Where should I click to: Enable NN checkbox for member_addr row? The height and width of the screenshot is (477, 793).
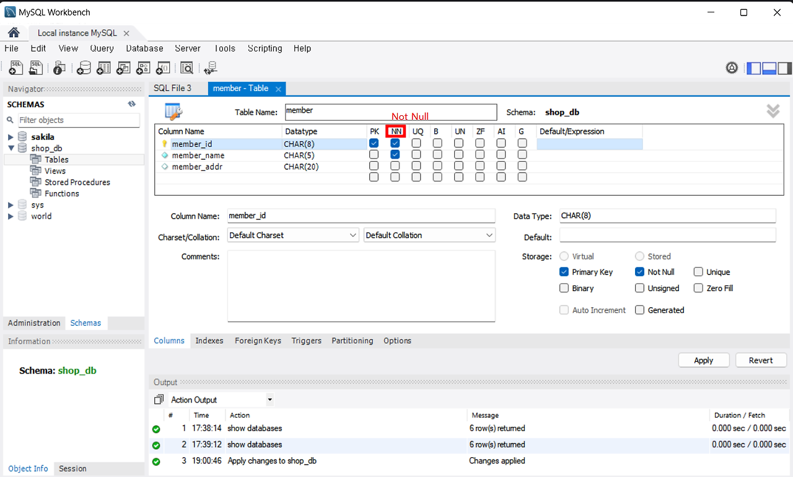coord(395,165)
